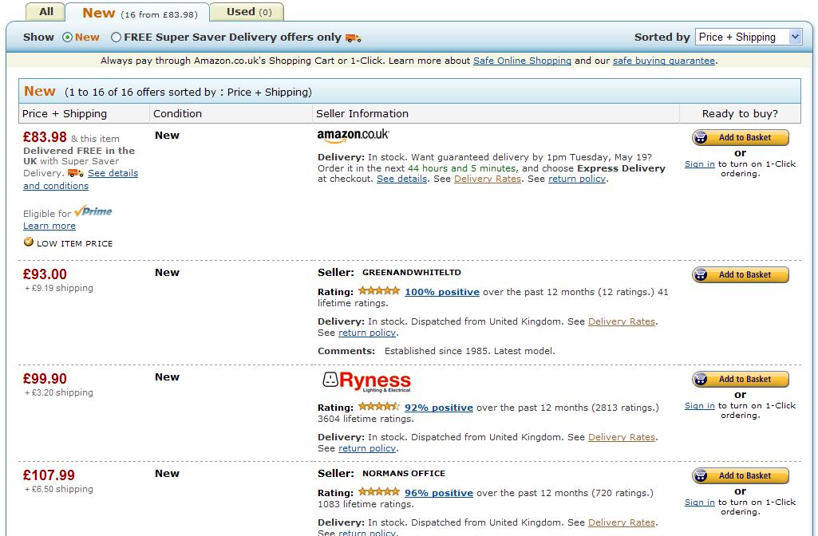The image size is (818, 536).
Task: Click Sign in under the £83.98 offer
Action: 700,164
